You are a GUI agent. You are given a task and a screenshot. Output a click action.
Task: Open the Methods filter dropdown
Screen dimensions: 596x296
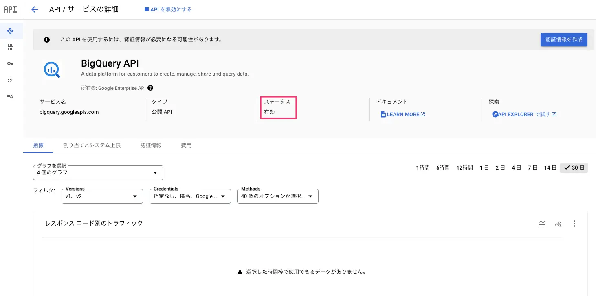(x=278, y=196)
